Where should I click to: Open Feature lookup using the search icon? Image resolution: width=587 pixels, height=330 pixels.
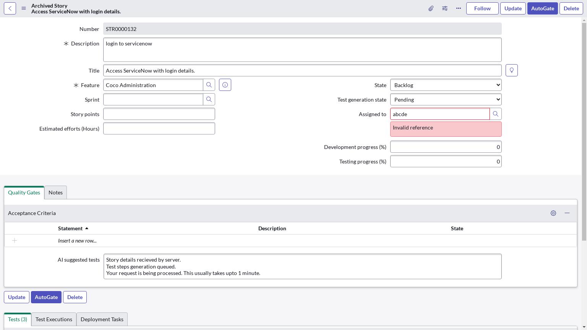tap(209, 85)
